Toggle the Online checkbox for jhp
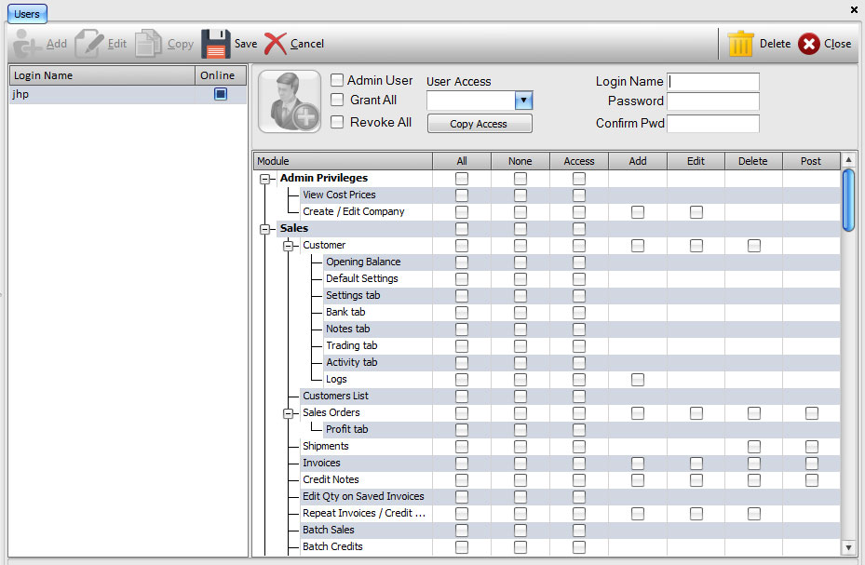This screenshot has height=565, width=865. click(x=220, y=94)
